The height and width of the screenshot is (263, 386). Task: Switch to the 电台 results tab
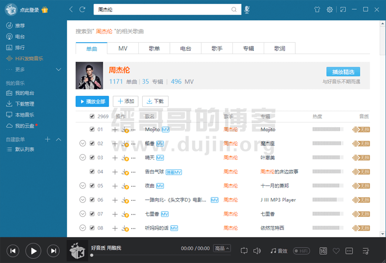coord(186,48)
